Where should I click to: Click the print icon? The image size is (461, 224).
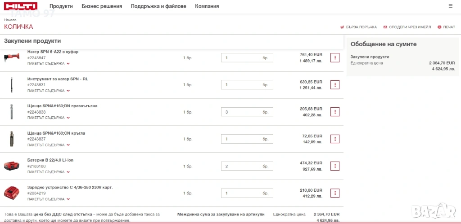coord(440,27)
